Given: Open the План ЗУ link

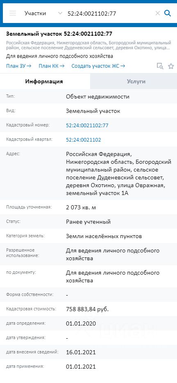Looking at the screenshot, I should tap(19, 66).
